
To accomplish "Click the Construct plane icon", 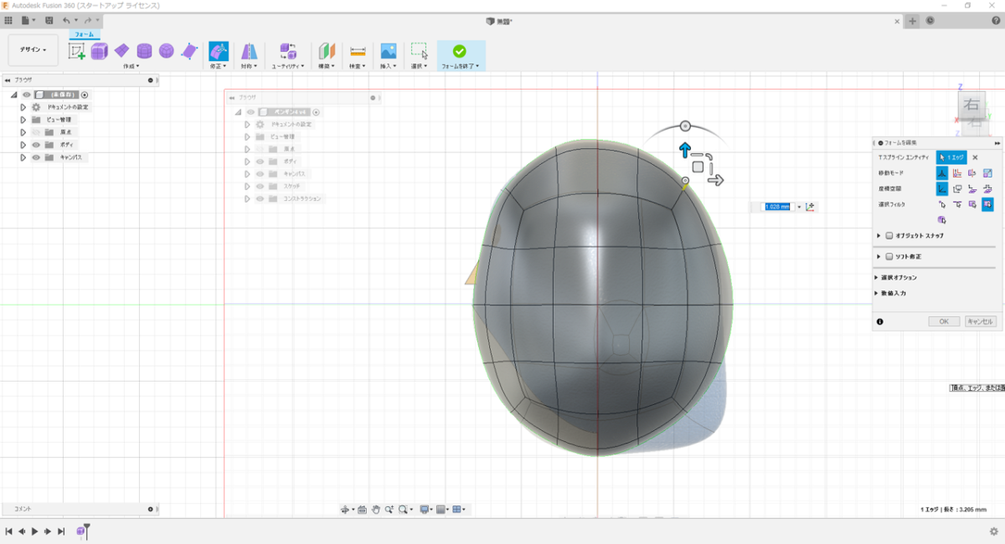I will tap(327, 51).
